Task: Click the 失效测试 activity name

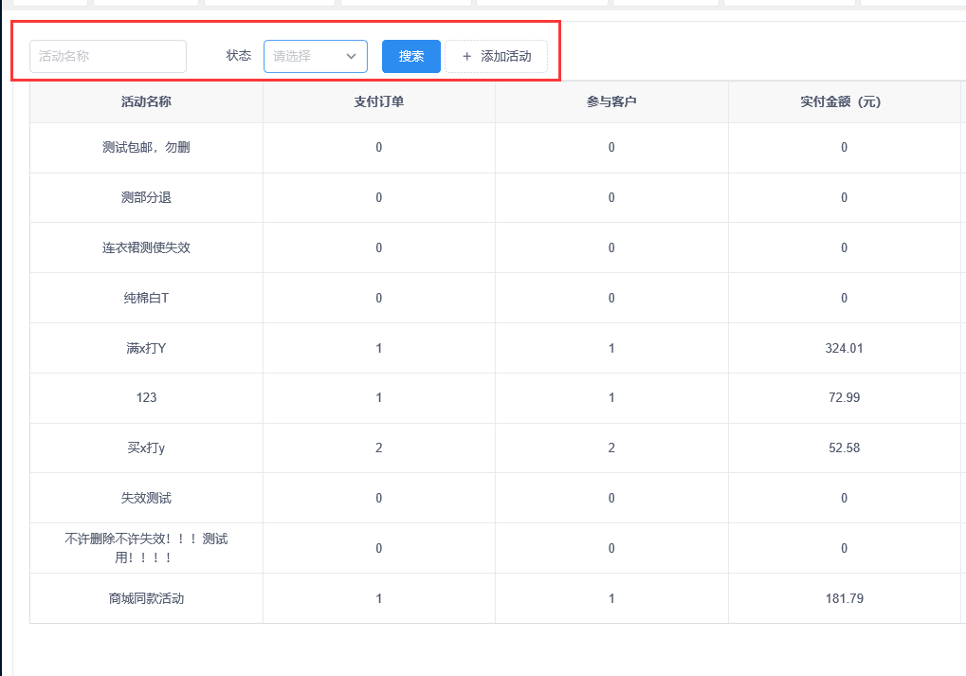Action: 146,499
